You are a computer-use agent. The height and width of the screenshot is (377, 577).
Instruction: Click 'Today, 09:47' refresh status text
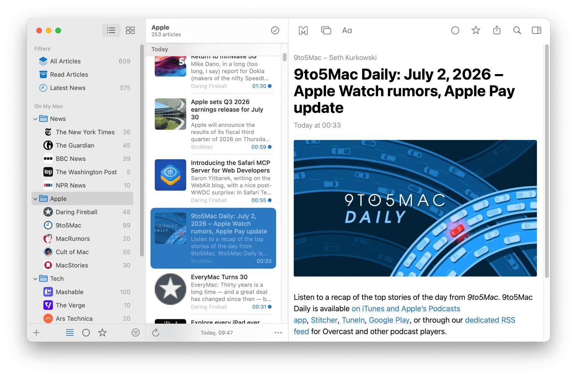pyautogui.click(x=217, y=333)
